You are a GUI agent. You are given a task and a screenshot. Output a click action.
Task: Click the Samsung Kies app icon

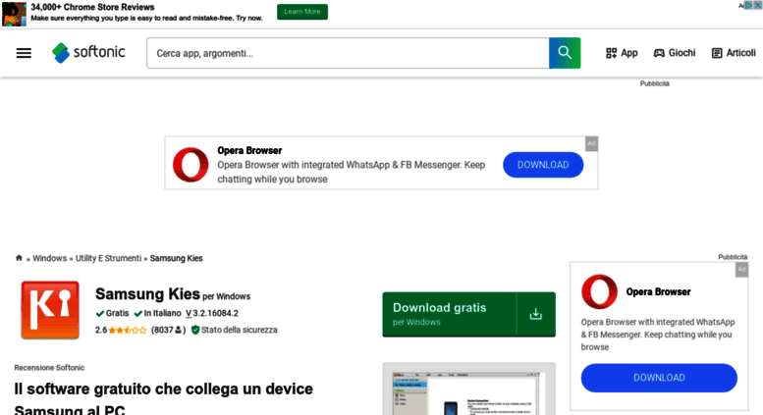pyautogui.click(x=50, y=310)
